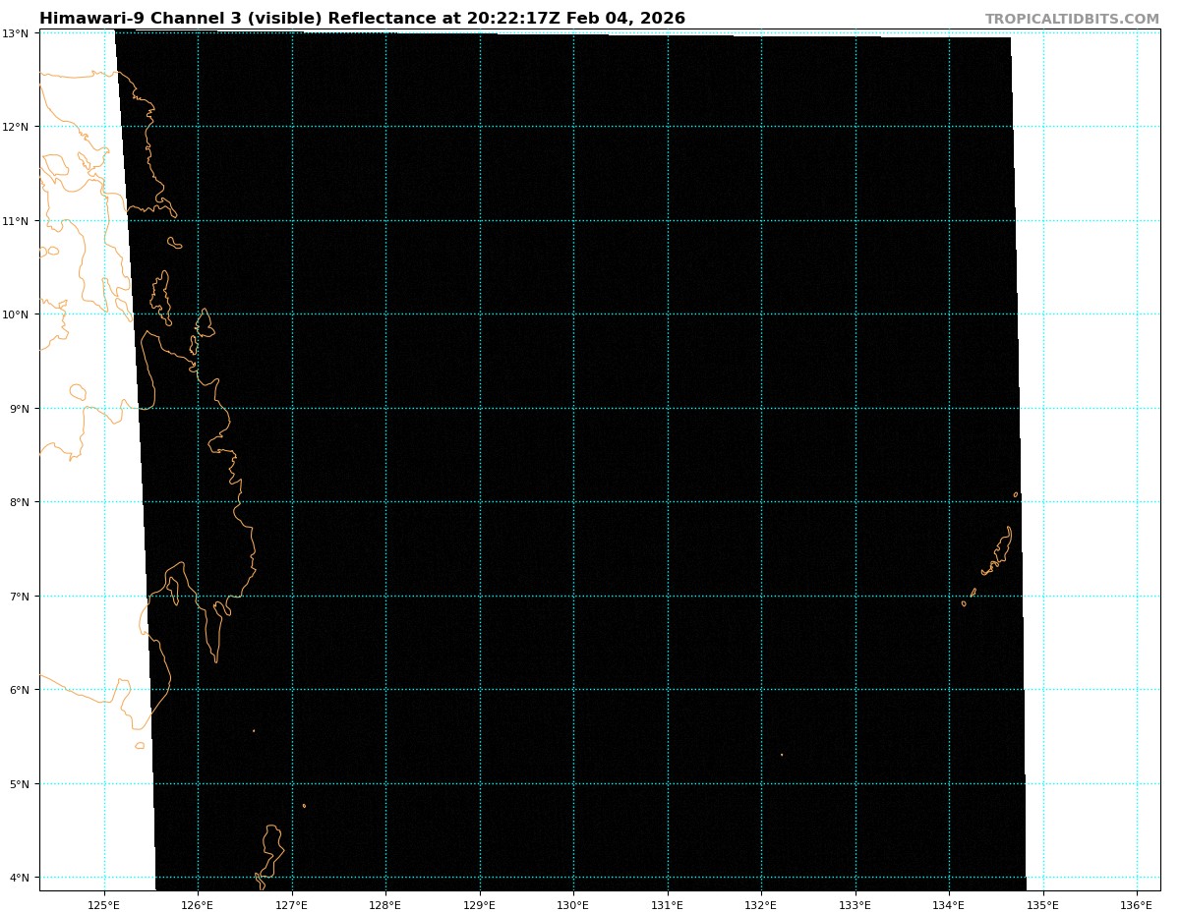The image size is (1180, 913).
Task: Select the 10°N latitude axis label
Action: [20, 314]
